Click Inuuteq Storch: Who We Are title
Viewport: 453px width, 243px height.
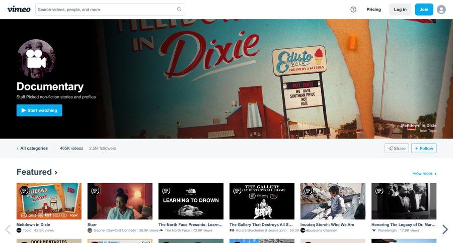coord(327,224)
